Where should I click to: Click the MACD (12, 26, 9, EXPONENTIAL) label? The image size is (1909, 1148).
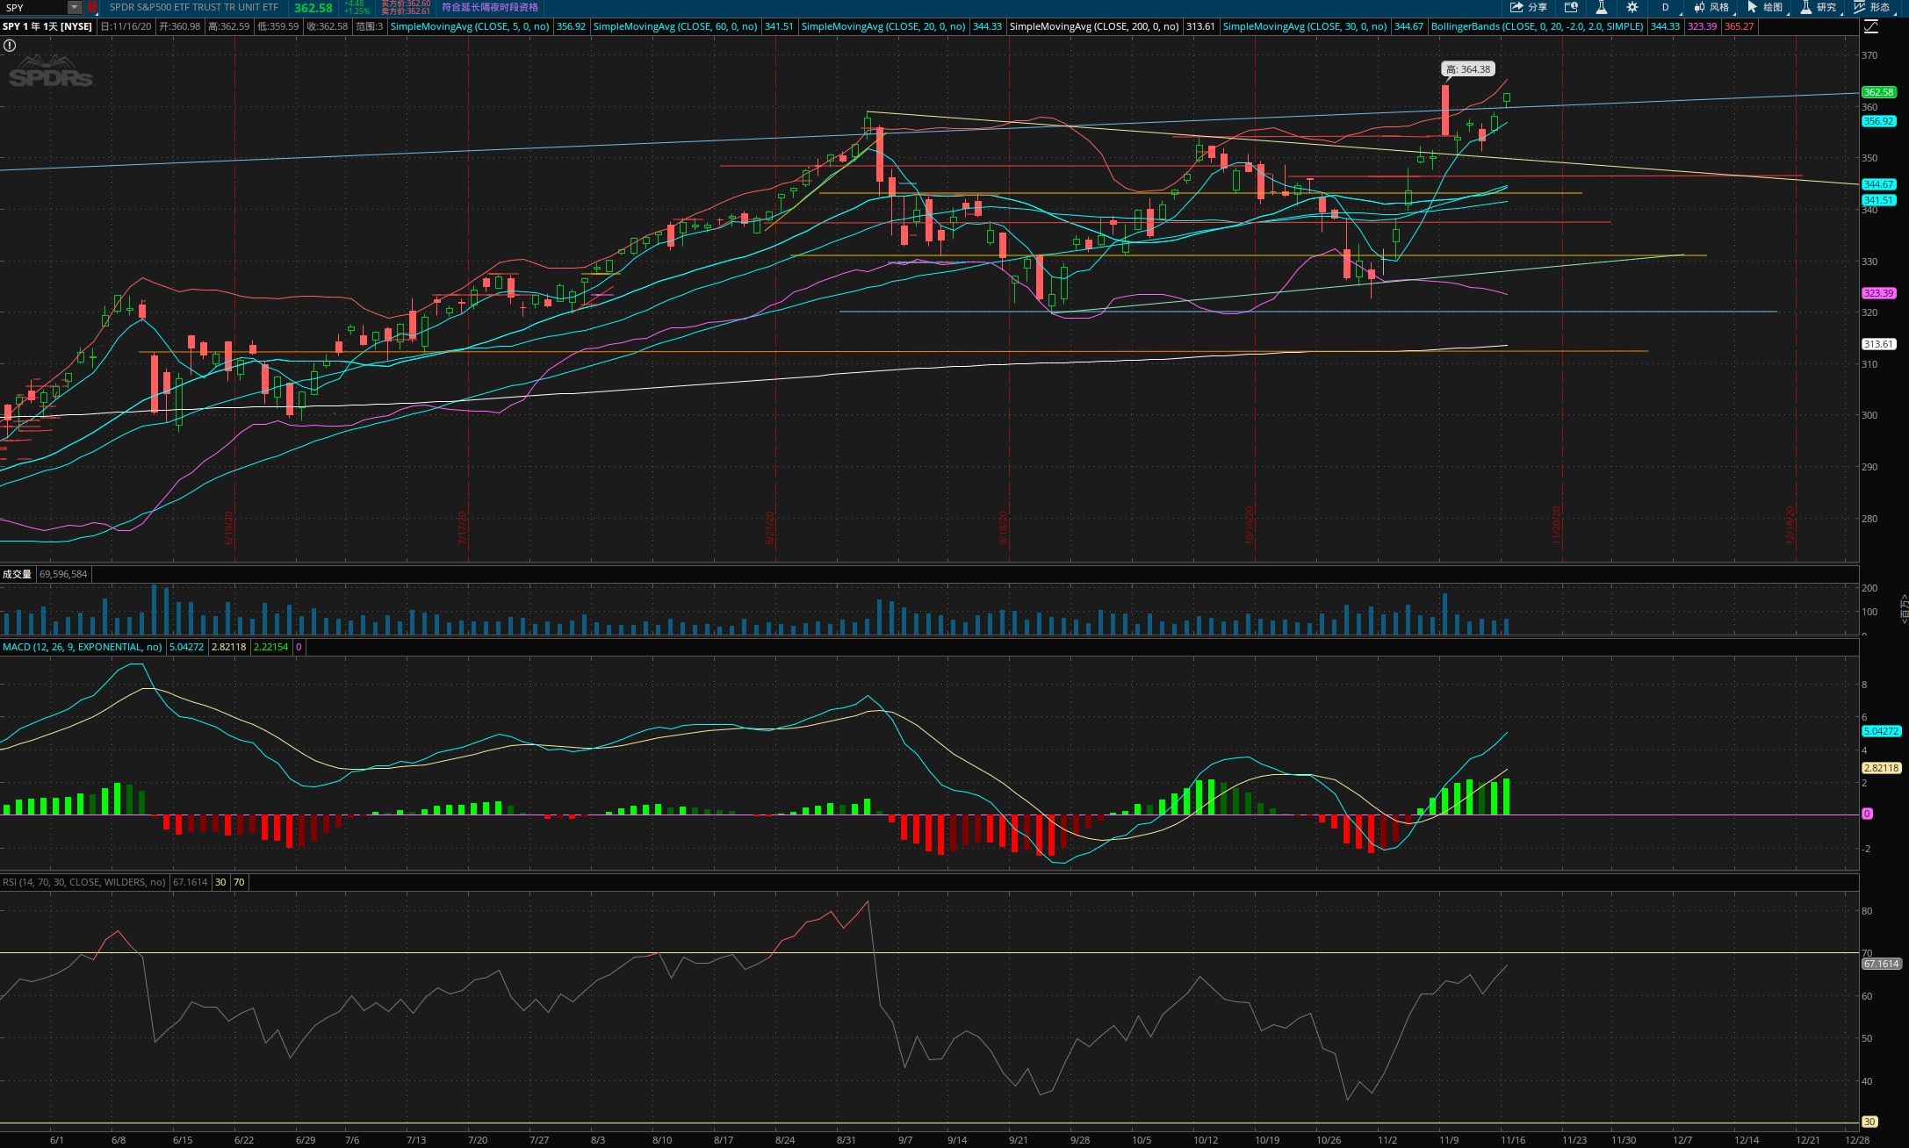83,647
